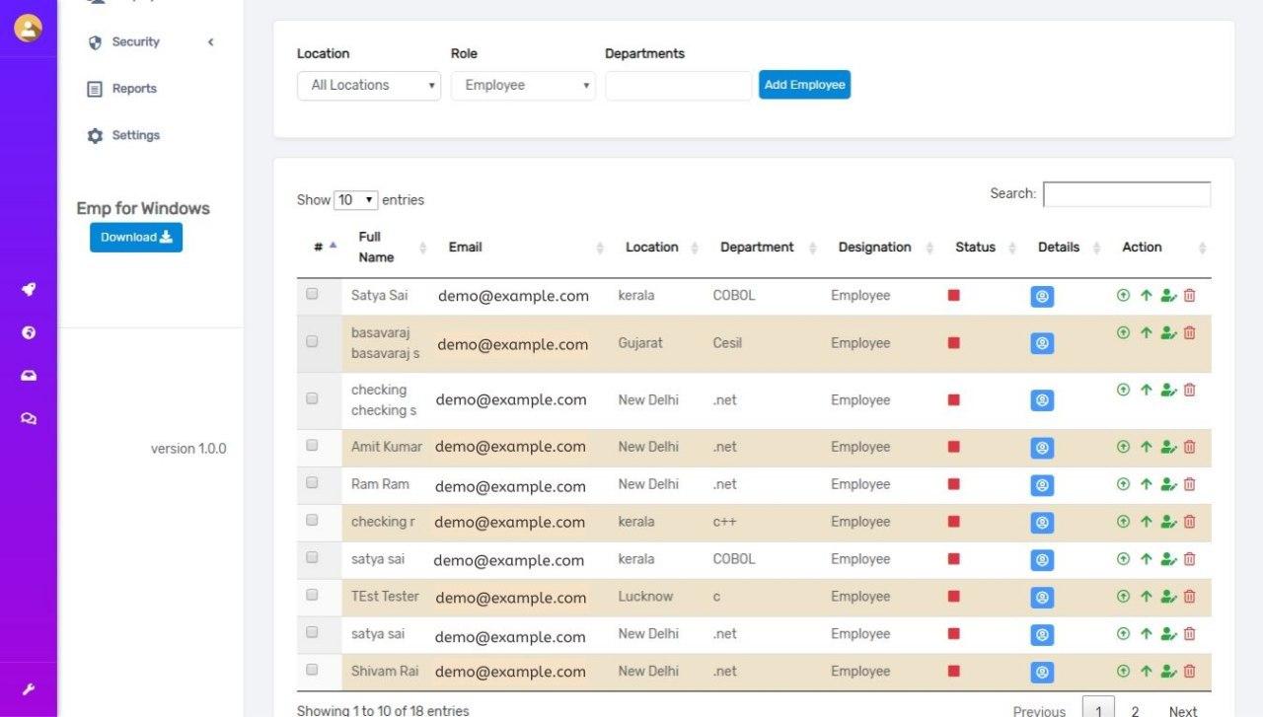Open details icon for Satya Sai kerala COBOL row
The width and height of the screenshot is (1263, 717).
point(1042,296)
